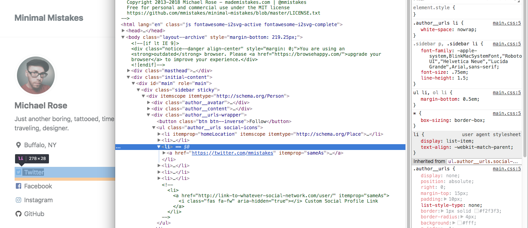Open the Instagram profile link
This screenshot has width=528, height=228.
(x=38, y=200)
